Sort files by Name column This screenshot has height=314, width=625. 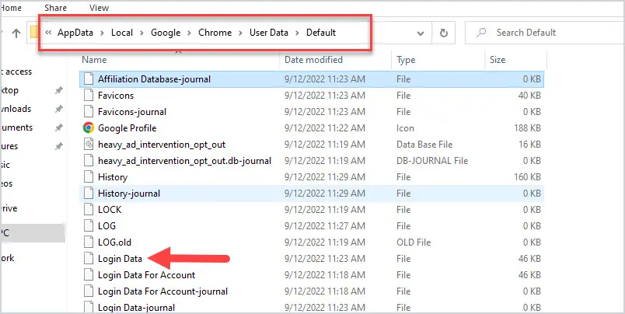[94, 60]
